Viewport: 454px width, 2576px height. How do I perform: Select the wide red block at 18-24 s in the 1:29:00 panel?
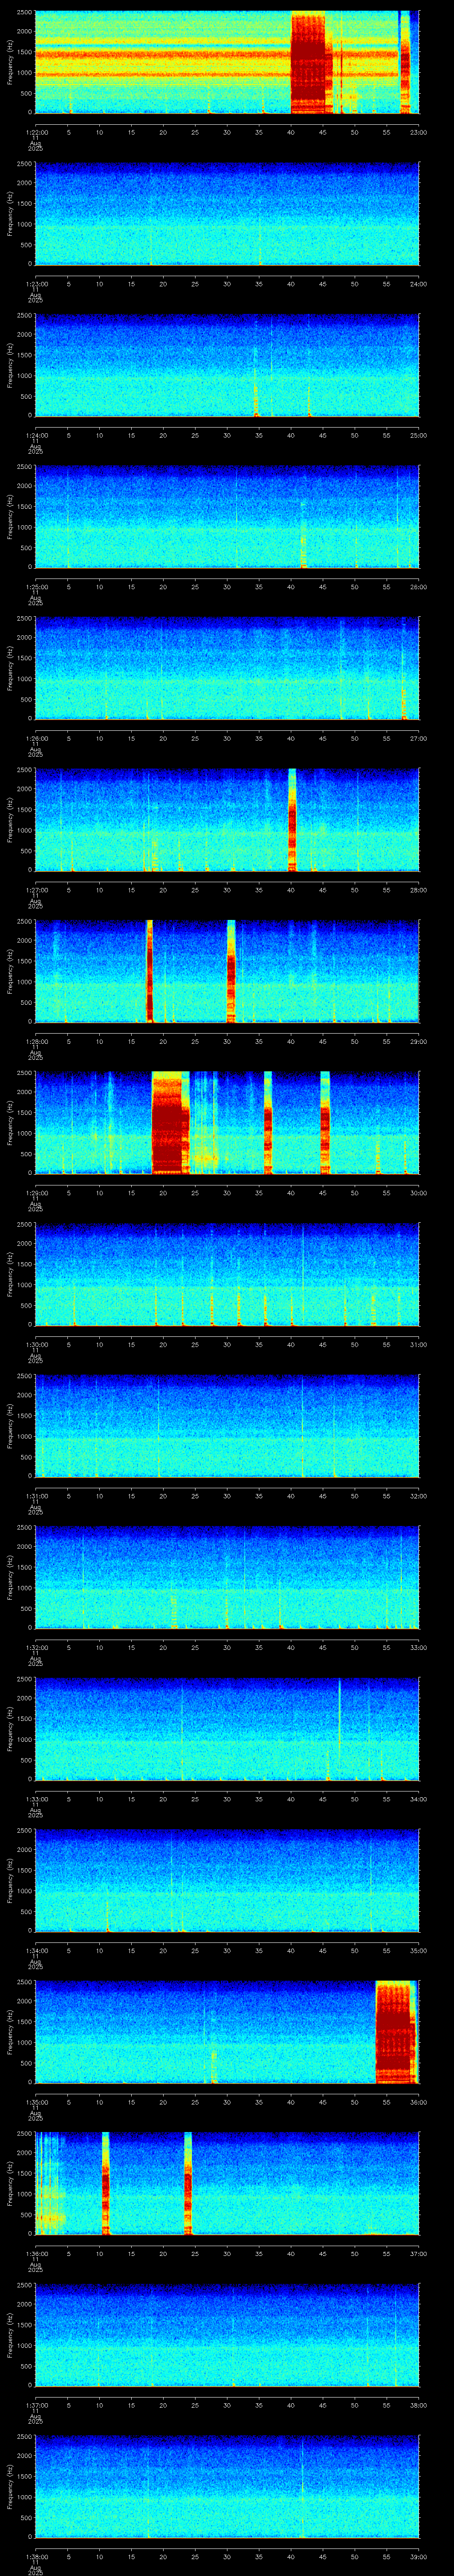click(x=170, y=1123)
